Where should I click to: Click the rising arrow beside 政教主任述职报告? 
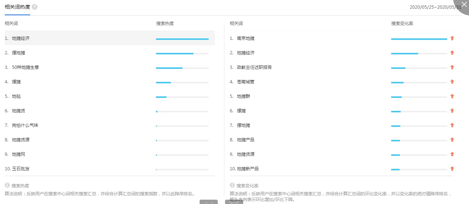pos(452,67)
